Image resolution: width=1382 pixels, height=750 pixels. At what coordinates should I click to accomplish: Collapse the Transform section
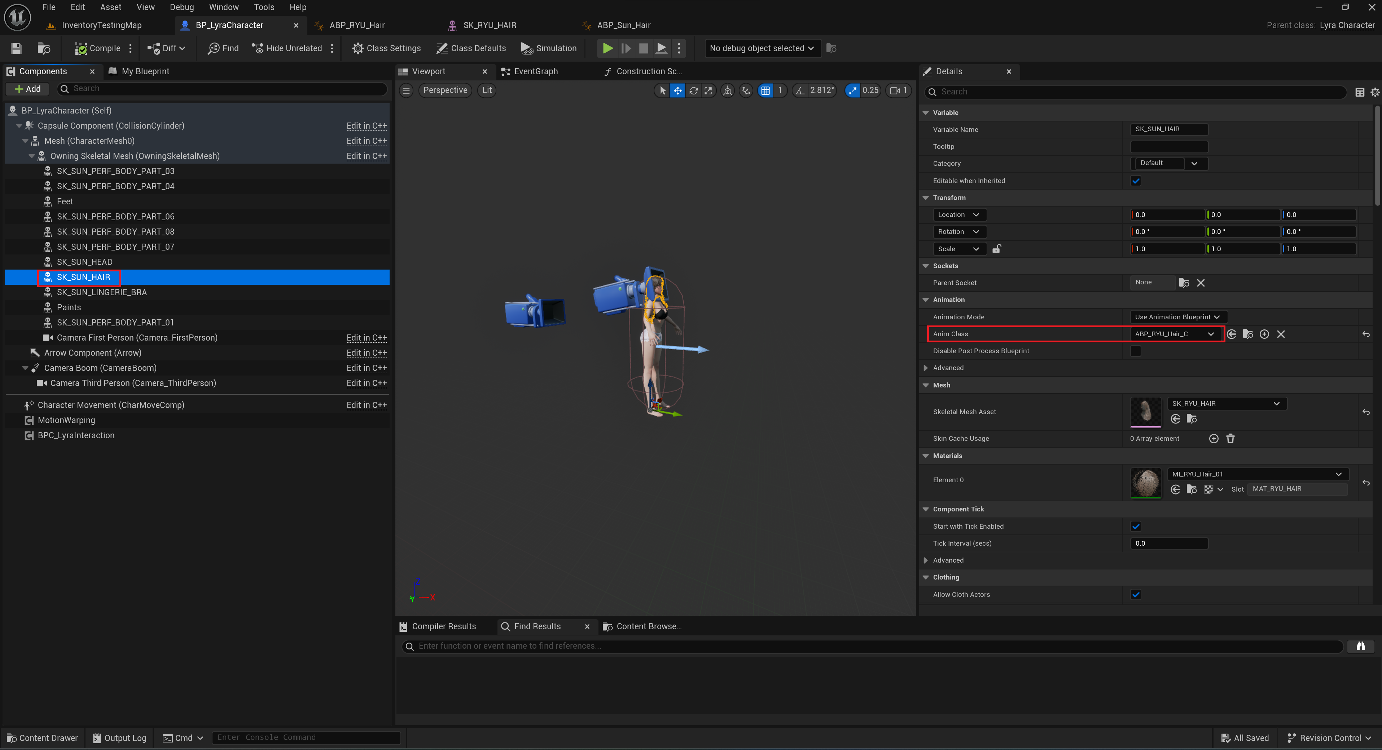[925, 198]
